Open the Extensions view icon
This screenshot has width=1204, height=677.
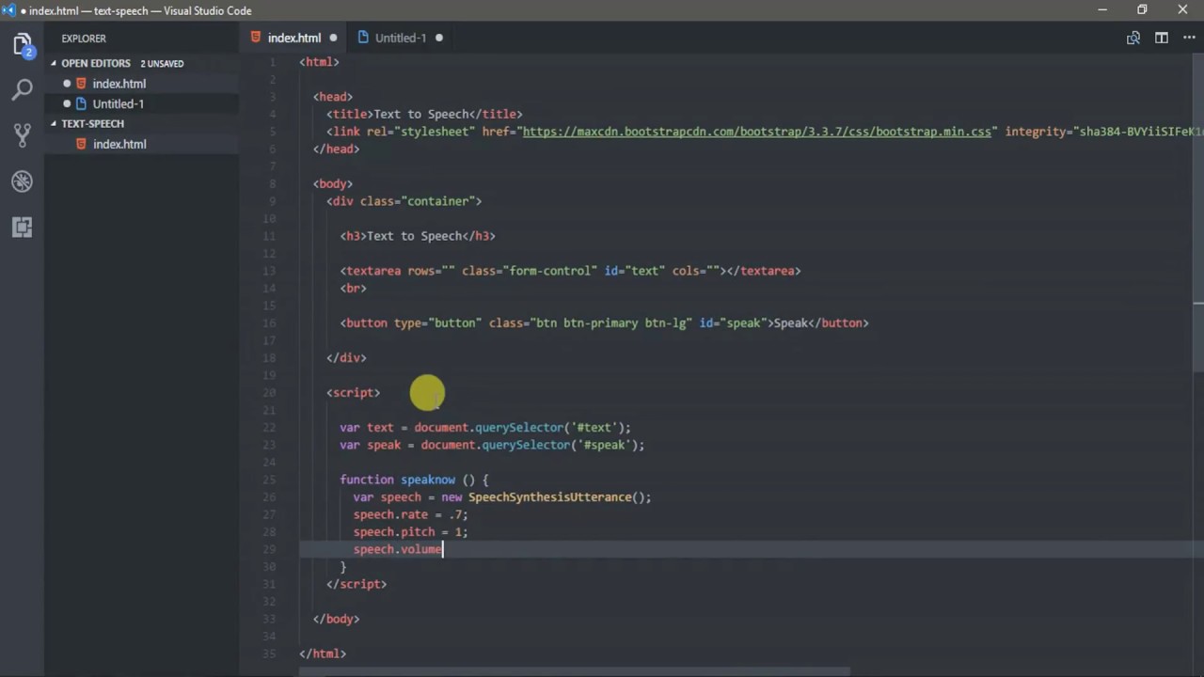[23, 227]
